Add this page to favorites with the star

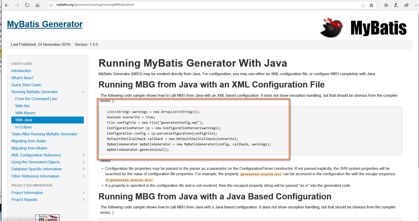(x=371, y=5)
